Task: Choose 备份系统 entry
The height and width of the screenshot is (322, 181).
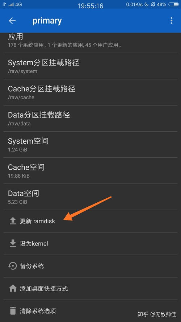Action: (x=90, y=266)
